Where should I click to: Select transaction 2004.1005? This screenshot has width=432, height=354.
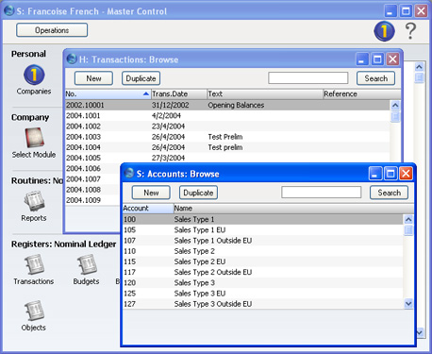pyautogui.click(x=227, y=158)
